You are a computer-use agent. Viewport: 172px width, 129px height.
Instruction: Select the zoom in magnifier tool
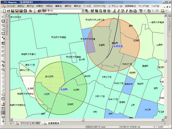pos(3,25)
